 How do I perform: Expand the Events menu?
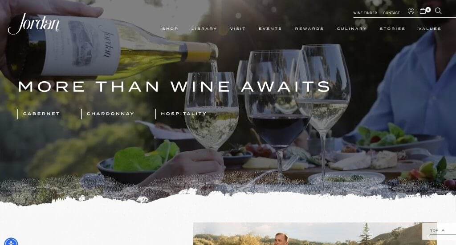(270, 29)
